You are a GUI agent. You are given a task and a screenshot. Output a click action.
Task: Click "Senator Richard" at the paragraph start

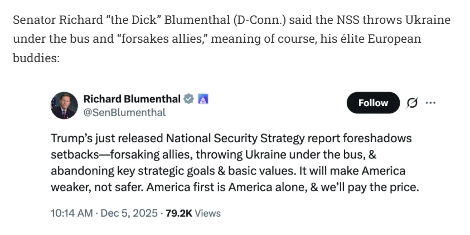tap(48, 21)
